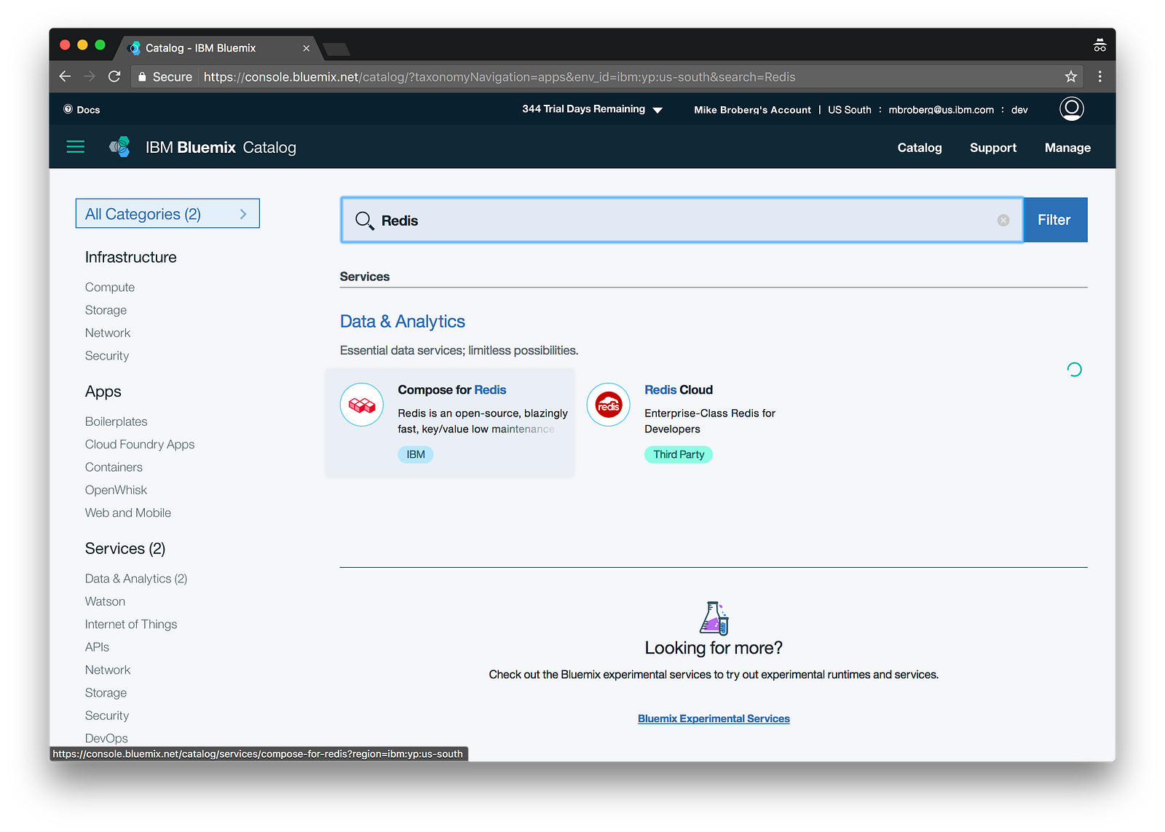The height and width of the screenshot is (832, 1165).
Task: Click the Services (2) sidebar heading
Action: coord(125,549)
